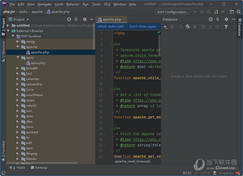This screenshot has width=243, height=176.
Task: Click the 81:33 cursor position indicator
Action: (x=187, y=173)
